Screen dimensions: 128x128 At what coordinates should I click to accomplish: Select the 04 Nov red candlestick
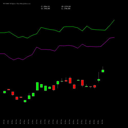(x=17, y=98)
